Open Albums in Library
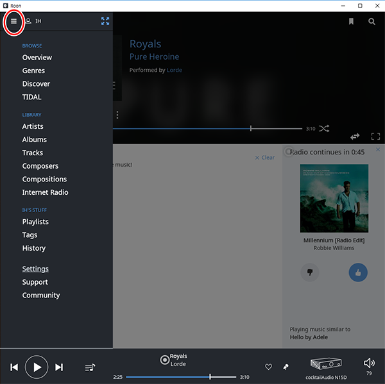The width and height of the screenshot is (385, 384). [x=35, y=140]
